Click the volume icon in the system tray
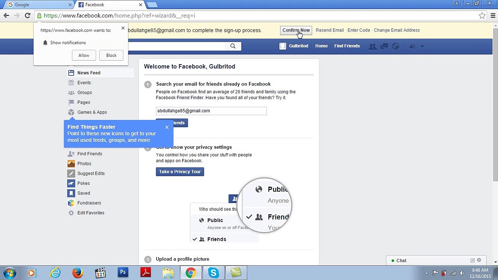The width and height of the screenshot is (498, 280). click(462, 273)
